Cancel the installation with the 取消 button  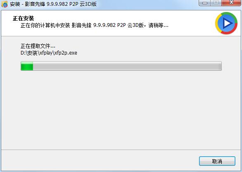pyautogui.click(x=217, y=161)
